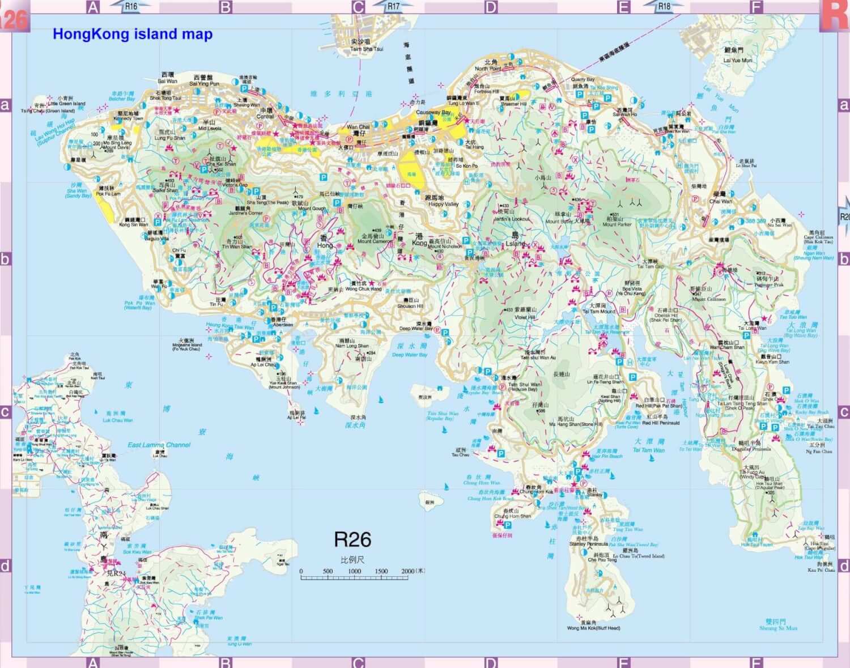This screenshot has width=850, height=668.
Task: Select column D grid marker at top
Action: (x=491, y=7)
